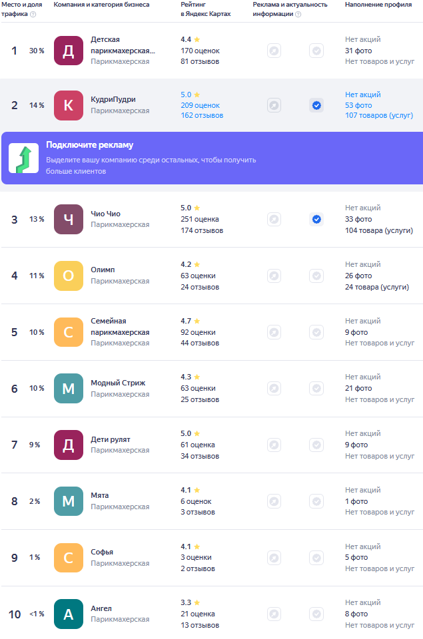Open the 'Подключите рекламу' banner heading
Screen dimensions: 423x639
click(x=90, y=145)
